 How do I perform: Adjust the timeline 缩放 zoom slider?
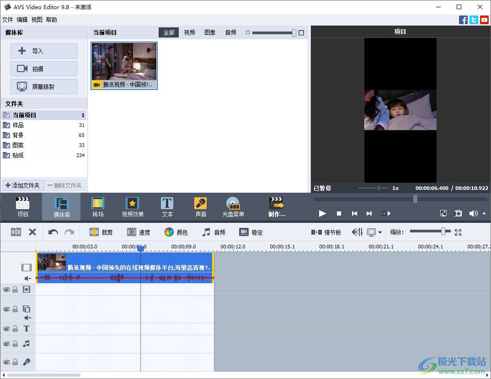[443, 232]
